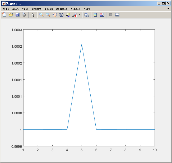Close the Figure 1 window

(x=168, y=3)
